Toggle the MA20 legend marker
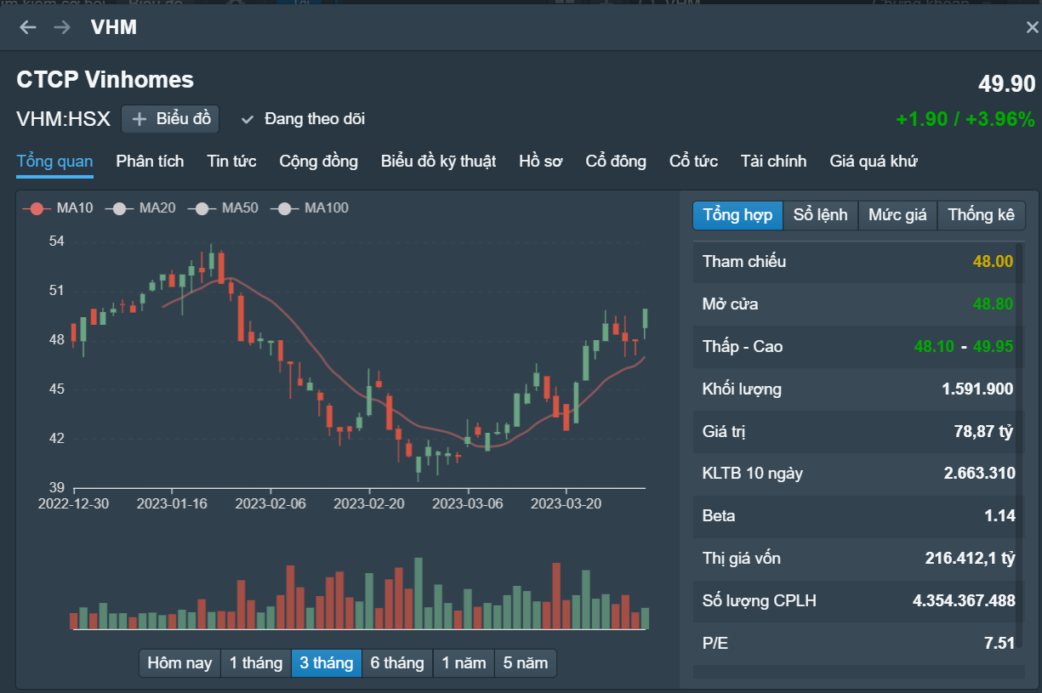Screen dimensions: 1042x693 click(119, 208)
